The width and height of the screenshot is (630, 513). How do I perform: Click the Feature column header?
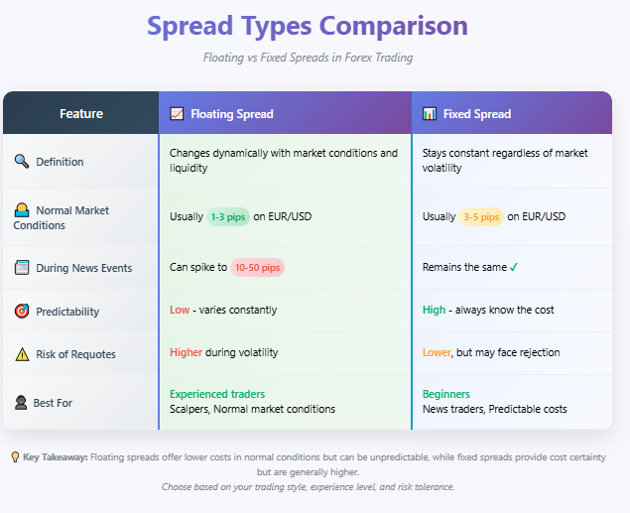(x=81, y=114)
